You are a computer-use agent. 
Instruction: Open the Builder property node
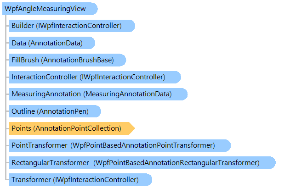click(72, 26)
